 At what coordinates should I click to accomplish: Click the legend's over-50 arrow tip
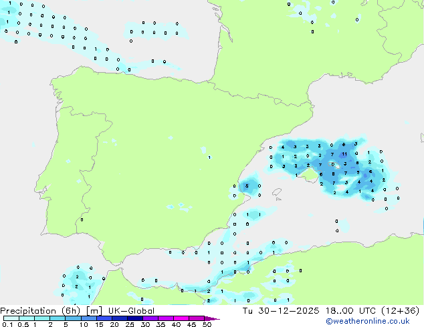[x=212, y=318]
